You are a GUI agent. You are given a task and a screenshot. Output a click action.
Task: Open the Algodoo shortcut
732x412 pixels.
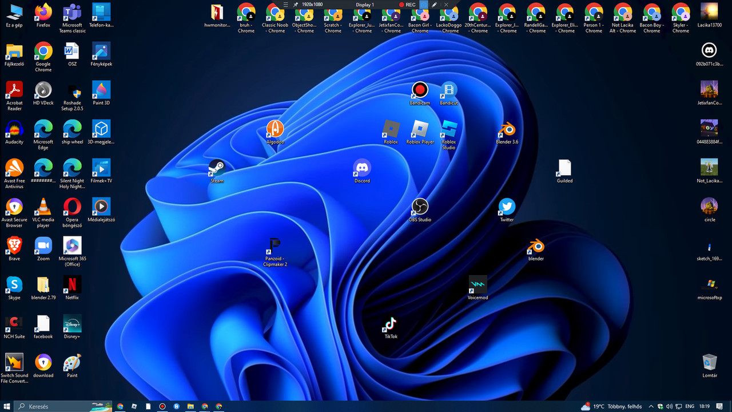tap(275, 132)
